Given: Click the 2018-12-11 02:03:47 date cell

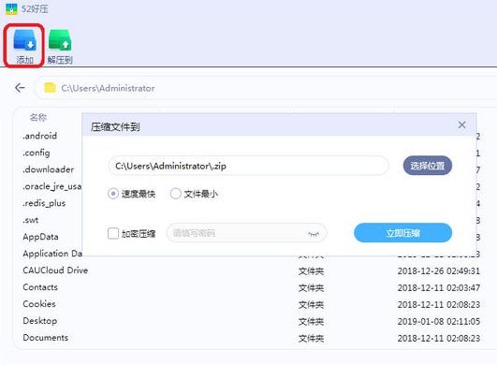Looking at the screenshot, I should 439,287.
